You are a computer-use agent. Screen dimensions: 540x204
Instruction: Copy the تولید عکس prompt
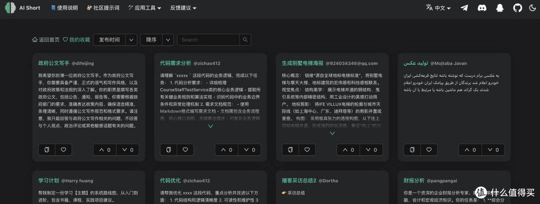(x=412, y=150)
